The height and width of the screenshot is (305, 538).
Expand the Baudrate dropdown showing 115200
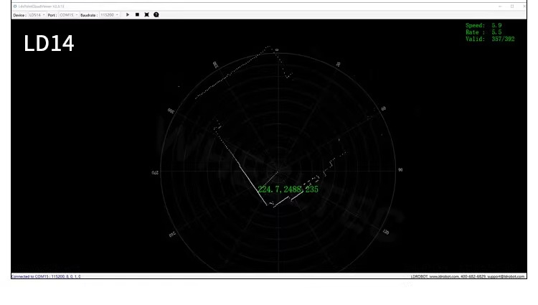click(109, 15)
